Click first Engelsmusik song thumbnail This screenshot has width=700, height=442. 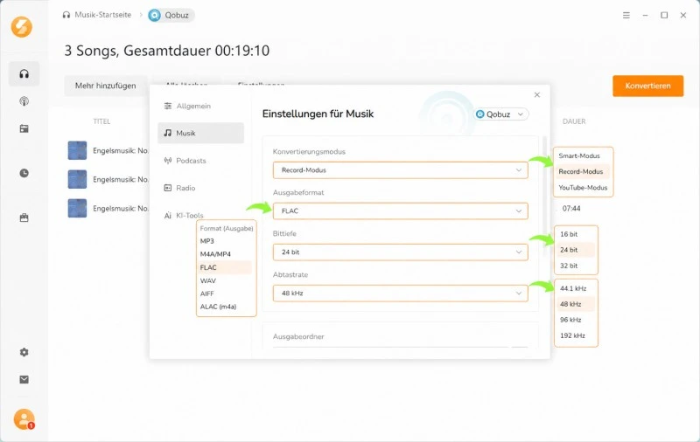click(x=77, y=150)
